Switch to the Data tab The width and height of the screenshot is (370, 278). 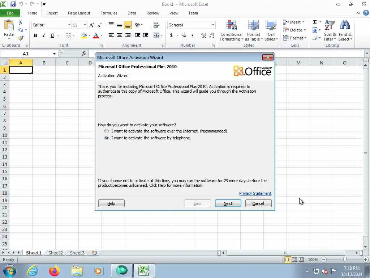tap(132, 13)
